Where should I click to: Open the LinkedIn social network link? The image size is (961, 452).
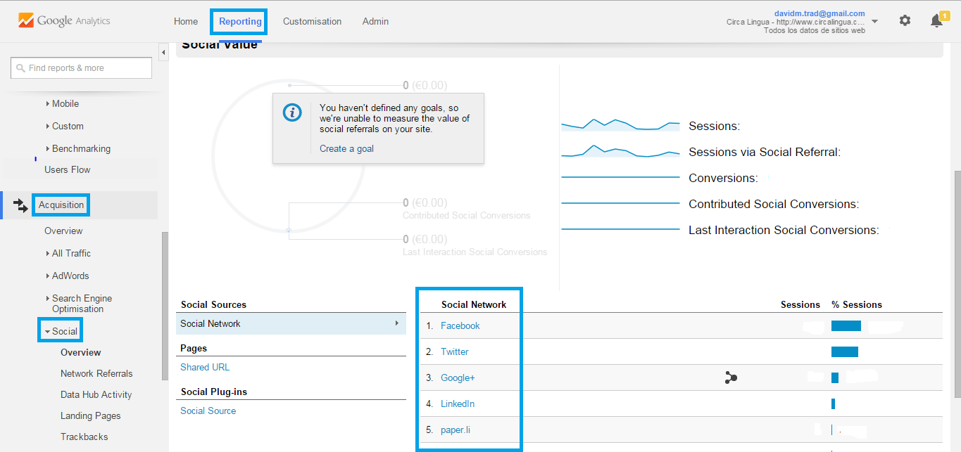click(x=458, y=403)
